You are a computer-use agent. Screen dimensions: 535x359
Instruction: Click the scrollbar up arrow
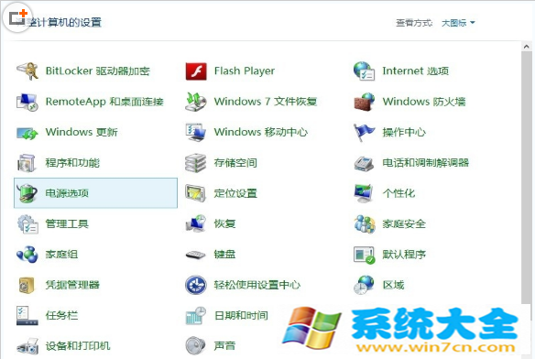(x=527, y=47)
